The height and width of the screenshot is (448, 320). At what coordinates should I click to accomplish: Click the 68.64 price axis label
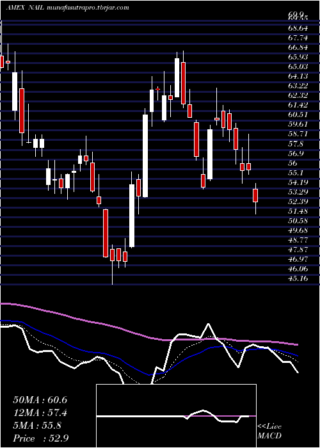298,28
